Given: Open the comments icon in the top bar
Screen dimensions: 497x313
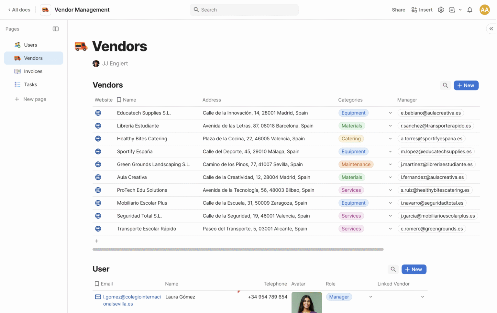Looking at the screenshot, I should pos(452,10).
